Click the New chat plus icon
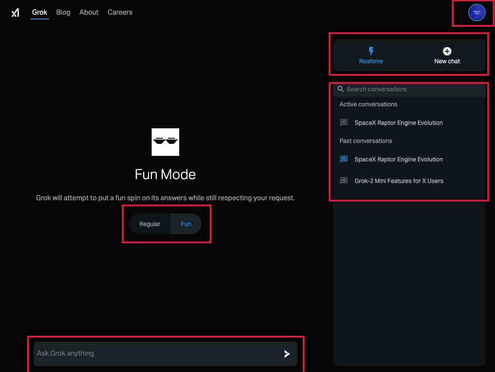Viewport: 495px width, 372px height. [447, 51]
